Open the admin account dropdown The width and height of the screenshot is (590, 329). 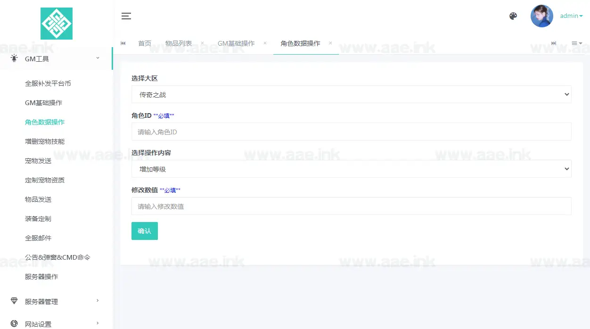coord(571,16)
